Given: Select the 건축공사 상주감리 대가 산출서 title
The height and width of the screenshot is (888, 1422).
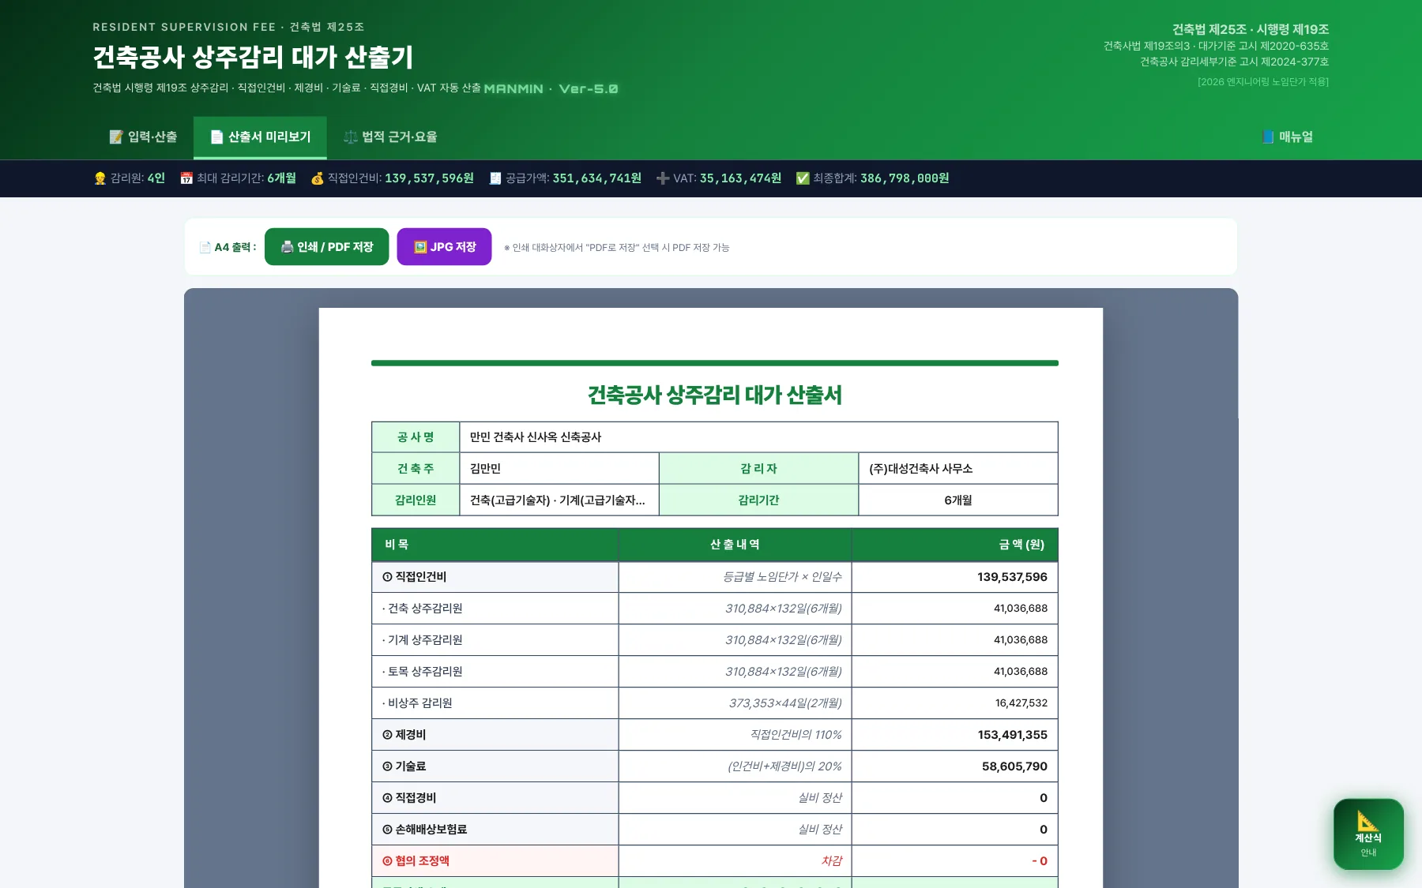Looking at the screenshot, I should [x=715, y=395].
